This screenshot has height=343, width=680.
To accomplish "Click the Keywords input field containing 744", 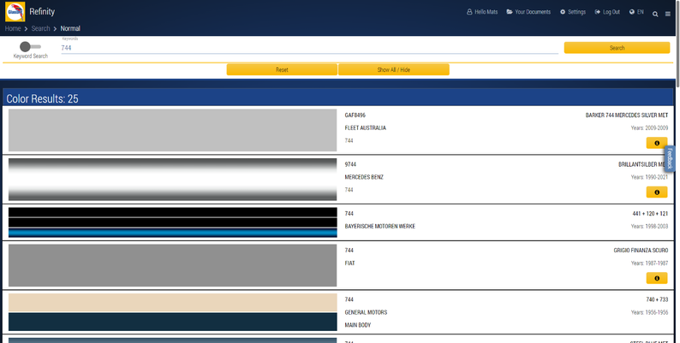I will [310, 48].
